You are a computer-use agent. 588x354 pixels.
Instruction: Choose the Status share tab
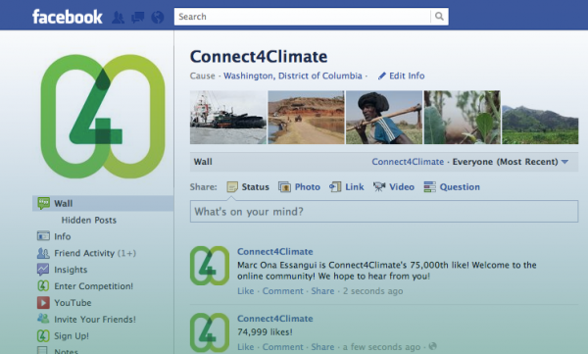pos(248,187)
